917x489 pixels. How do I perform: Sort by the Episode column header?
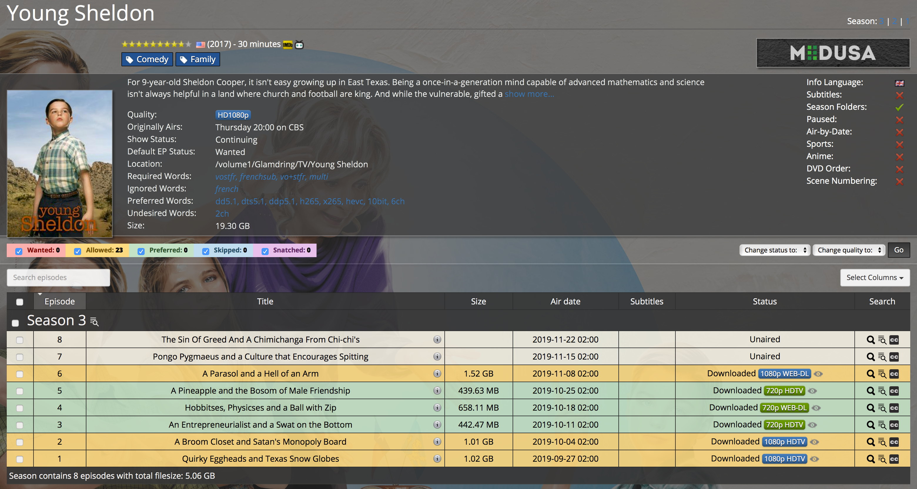pyautogui.click(x=59, y=301)
